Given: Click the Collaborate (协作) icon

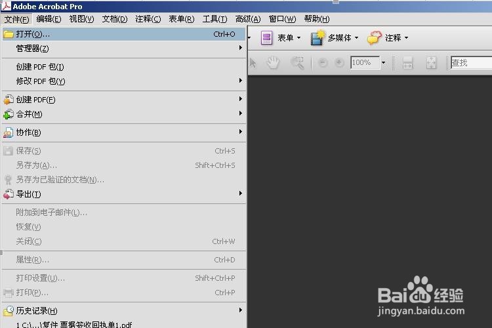Looking at the screenshot, I should tap(8, 133).
